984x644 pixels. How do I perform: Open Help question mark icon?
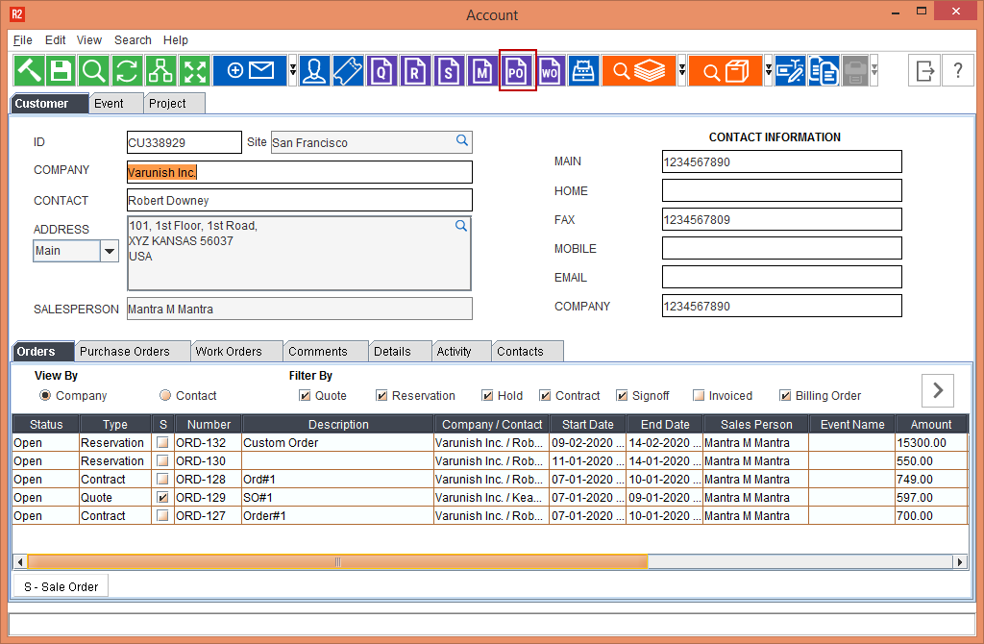957,71
